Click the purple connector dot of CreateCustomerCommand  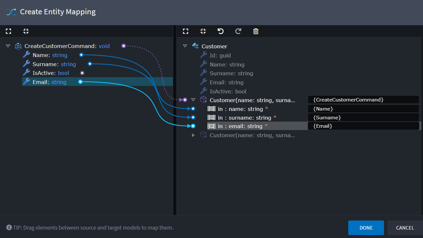coord(123,46)
